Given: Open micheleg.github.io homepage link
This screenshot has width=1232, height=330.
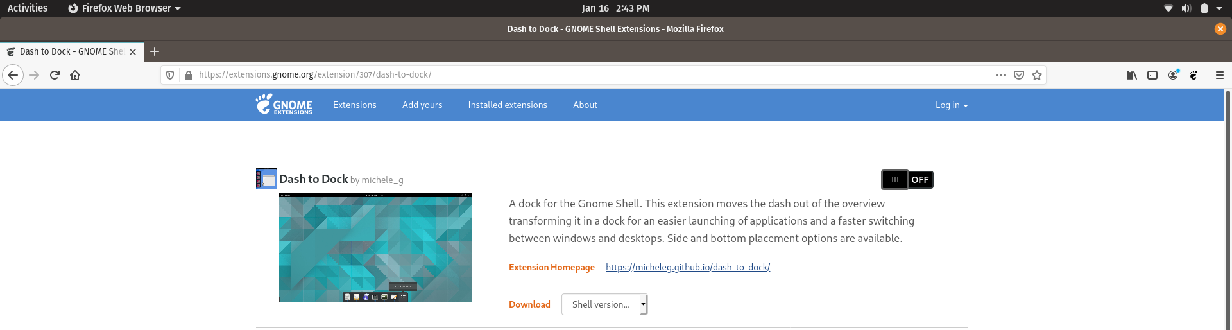Looking at the screenshot, I should pyautogui.click(x=688, y=267).
